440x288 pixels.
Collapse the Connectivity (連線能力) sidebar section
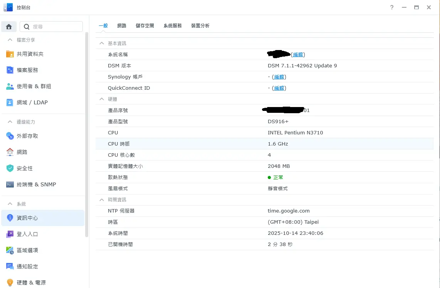(x=10, y=122)
